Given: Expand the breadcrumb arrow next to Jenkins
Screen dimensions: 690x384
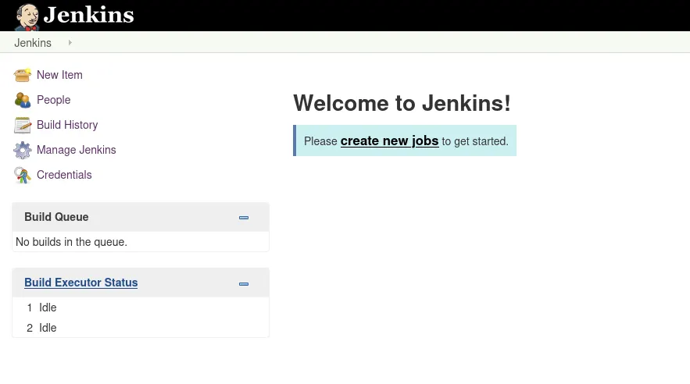Looking at the screenshot, I should (70, 43).
